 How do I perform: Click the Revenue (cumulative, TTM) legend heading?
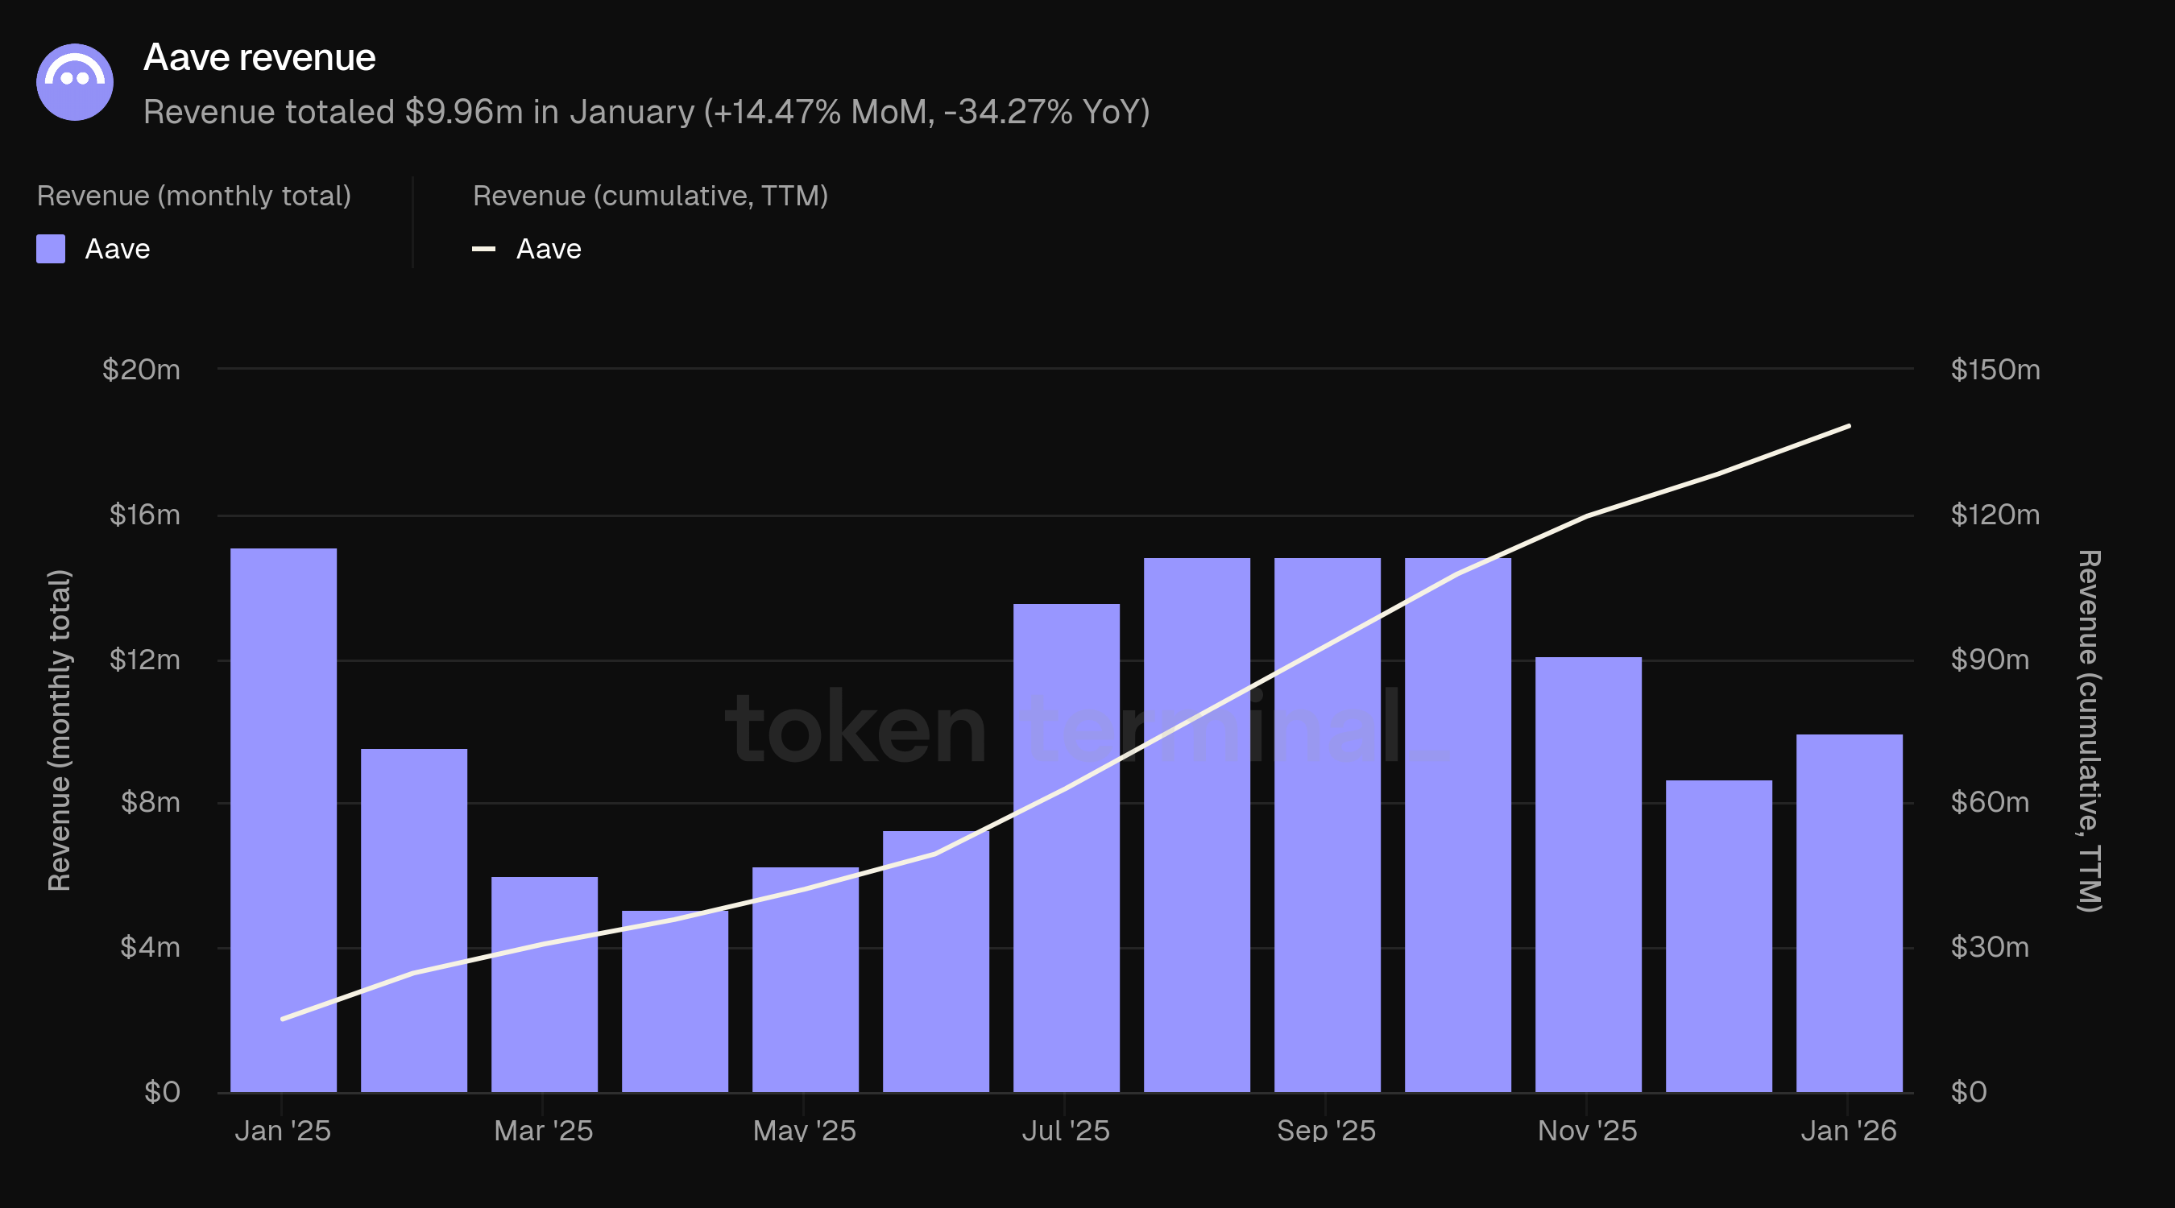coord(649,196)
